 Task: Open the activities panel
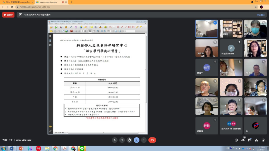tap(256, 140)
